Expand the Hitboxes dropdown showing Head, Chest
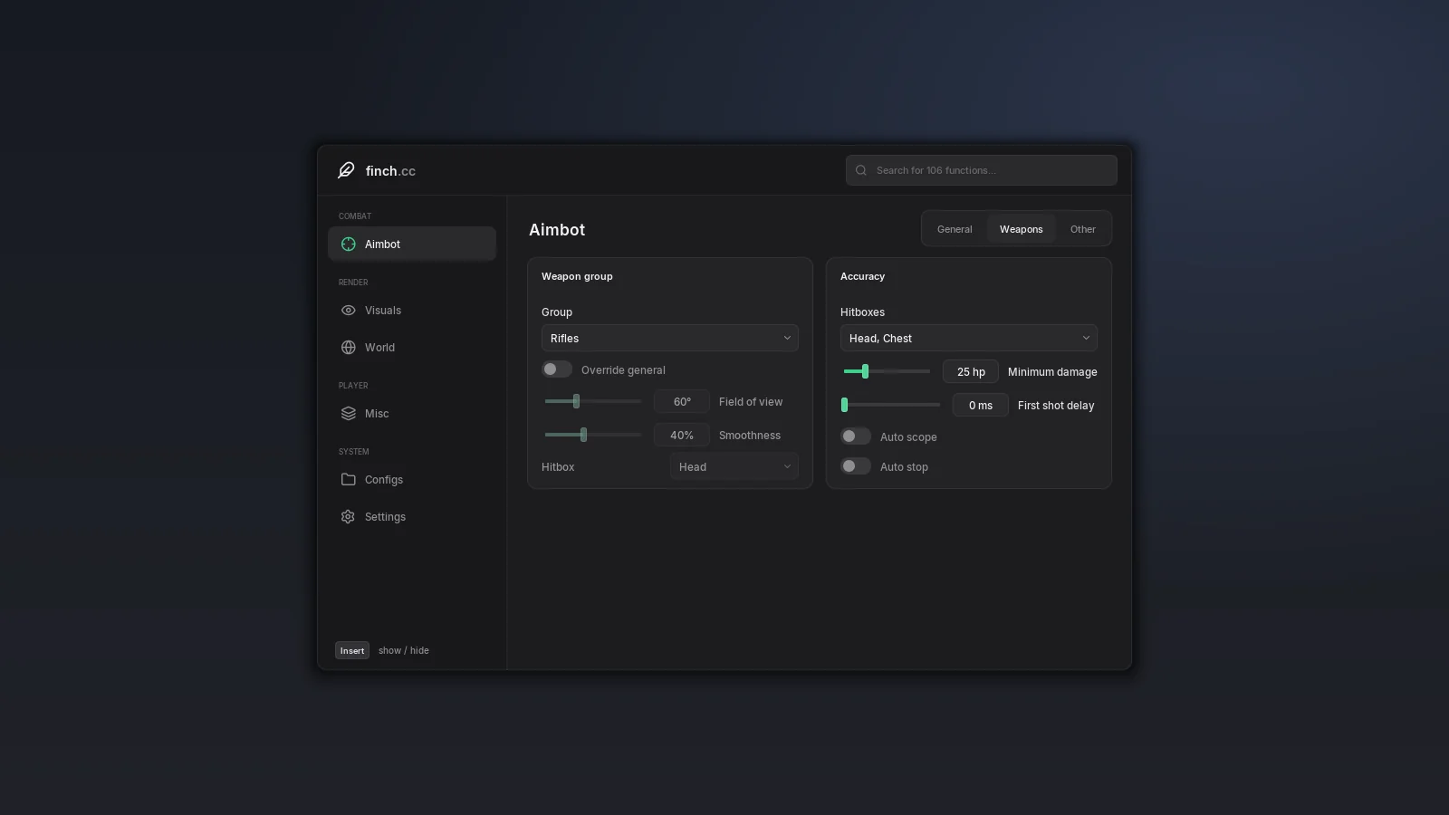1449x815 pixels. (x=969, y=338)
